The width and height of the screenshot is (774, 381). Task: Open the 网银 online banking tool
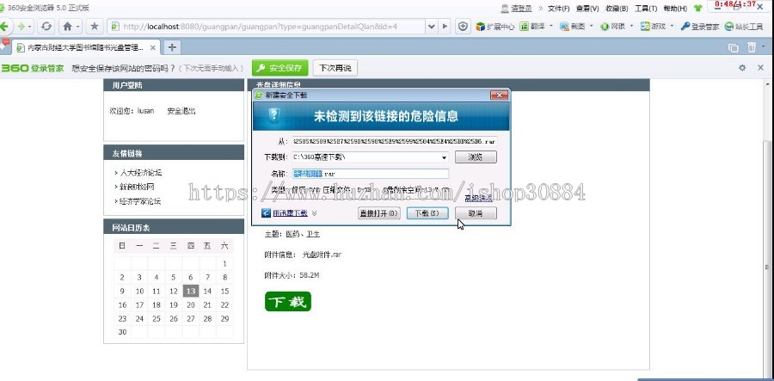coord(612,27)
